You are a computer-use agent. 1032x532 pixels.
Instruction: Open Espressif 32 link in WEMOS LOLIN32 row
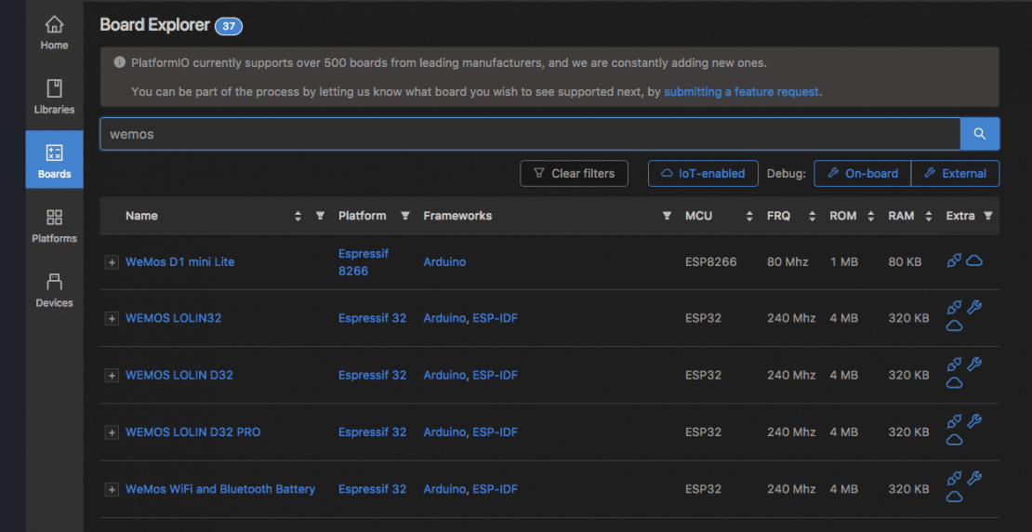click(x=373, y=319)
